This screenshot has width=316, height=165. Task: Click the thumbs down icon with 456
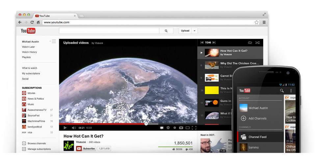click(187, 149)
